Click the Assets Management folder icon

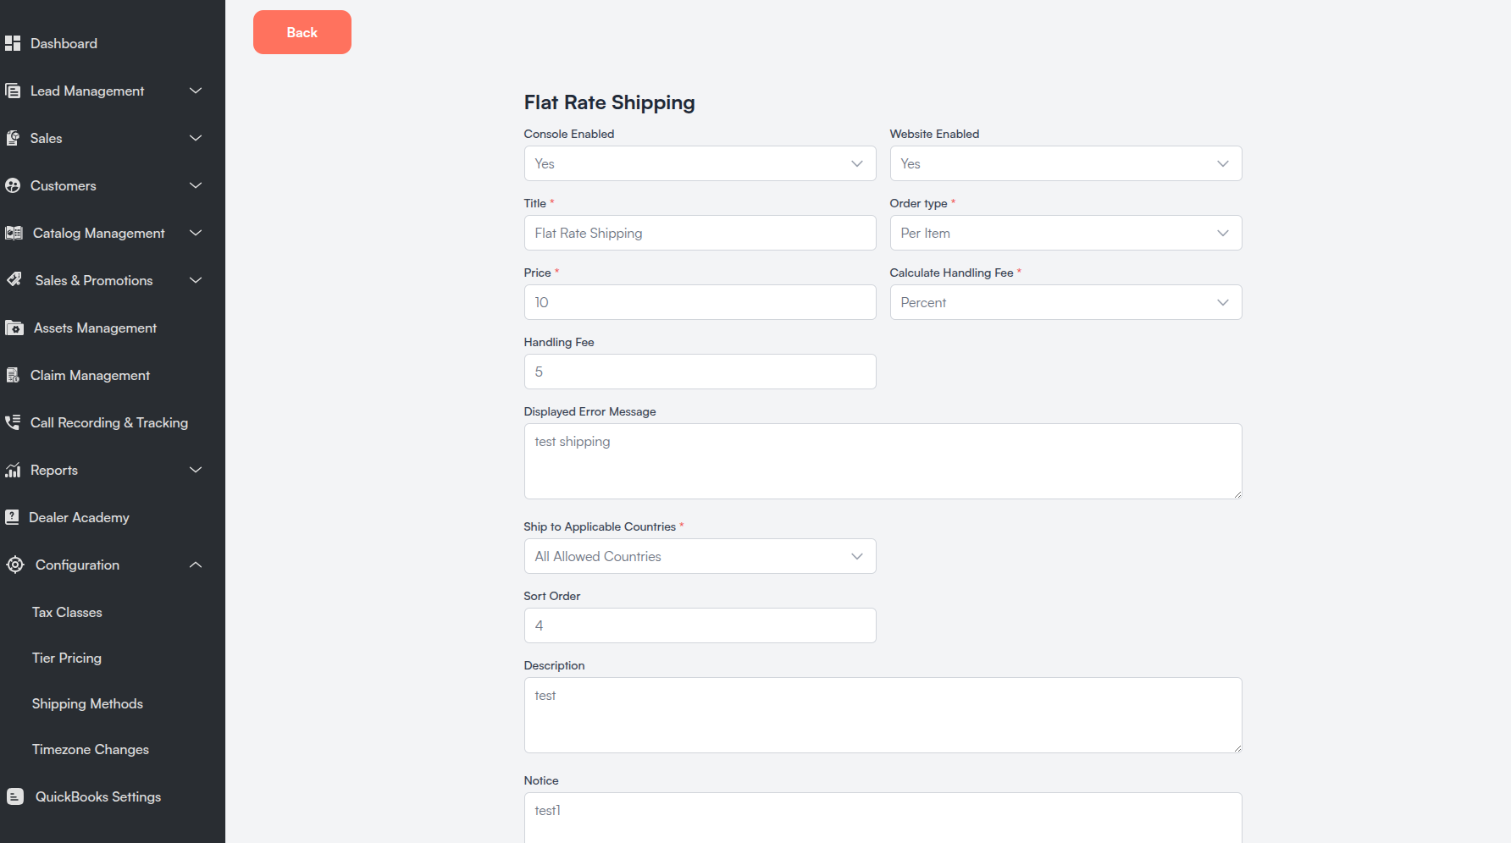pyautogui.click(x=14, y=328)
